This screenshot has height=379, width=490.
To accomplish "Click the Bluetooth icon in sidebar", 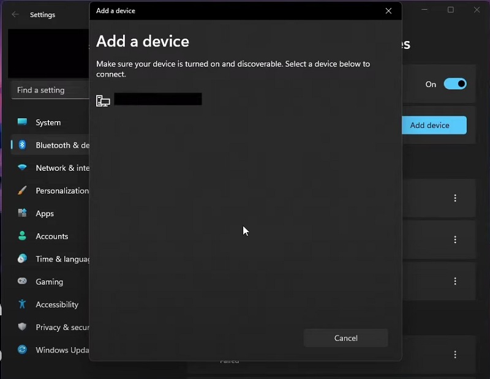I will (x=22, y=145).
